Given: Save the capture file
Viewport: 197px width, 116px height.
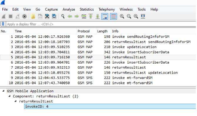Looking at the screenshot, I should pyautogui.click(x=40, y=16).
